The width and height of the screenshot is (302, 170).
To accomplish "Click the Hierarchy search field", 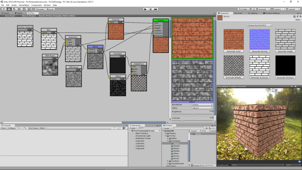I will tap(149, 128).
